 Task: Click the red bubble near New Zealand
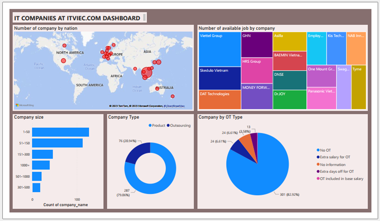point(172,96)
